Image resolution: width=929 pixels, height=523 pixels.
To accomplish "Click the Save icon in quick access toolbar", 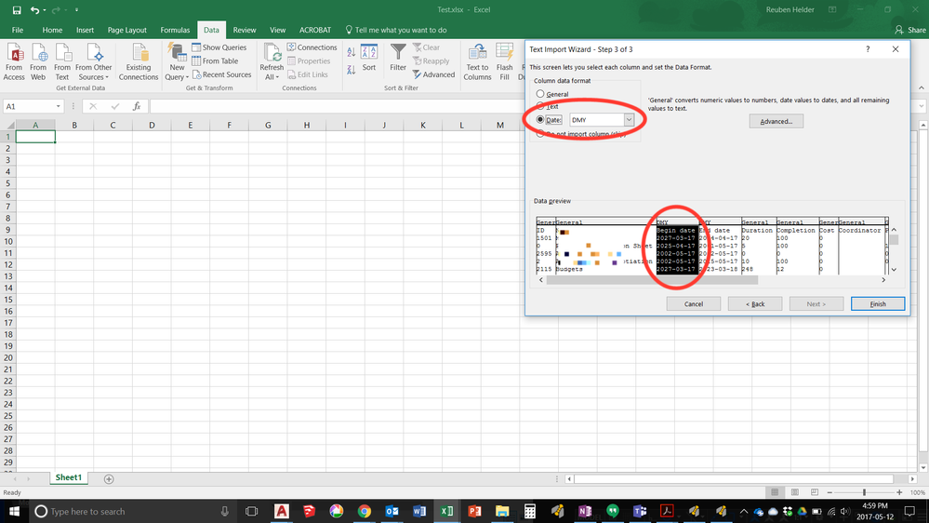I will tap(17, 10).
